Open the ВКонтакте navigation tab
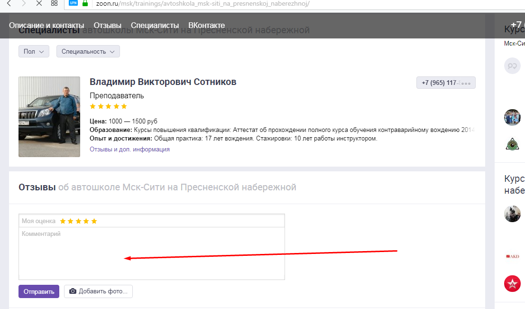The image size is (525, 309). coord(206,25)
